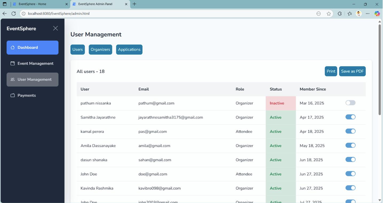Click the Save as PDF button
This screenshot has height=203, width=383.
[352, 71]
